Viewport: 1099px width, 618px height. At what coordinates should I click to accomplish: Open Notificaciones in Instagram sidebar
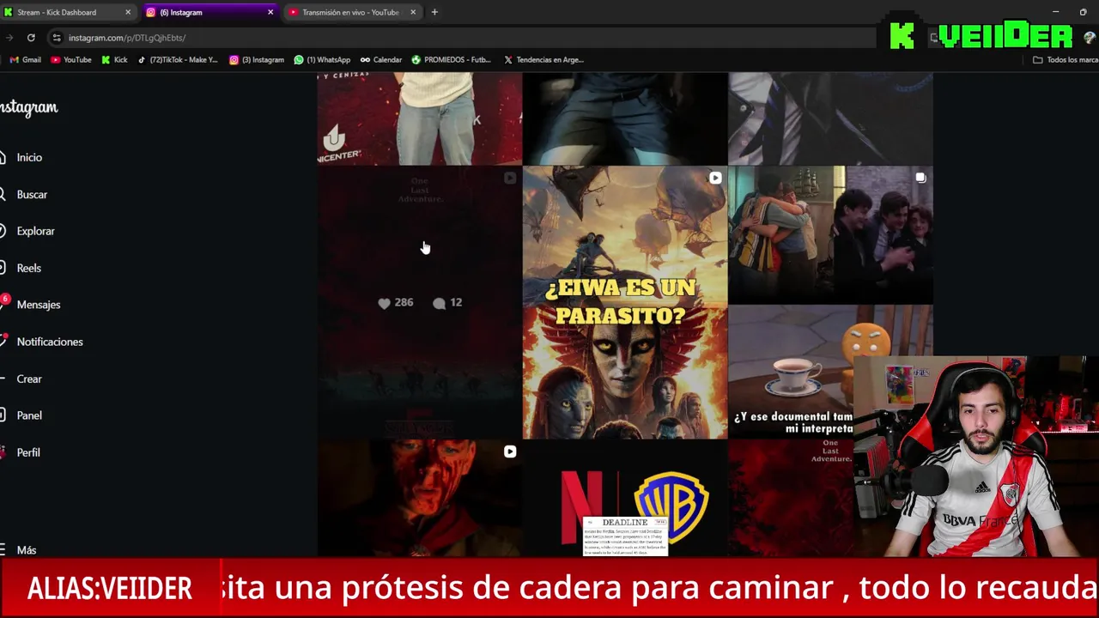pos(49,342)
